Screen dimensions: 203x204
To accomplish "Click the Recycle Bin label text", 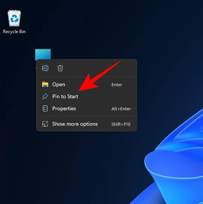I will point(14,32).
